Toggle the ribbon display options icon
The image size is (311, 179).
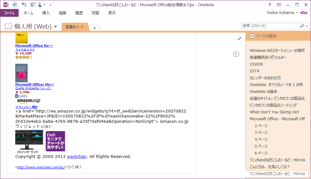coord(279,5)
